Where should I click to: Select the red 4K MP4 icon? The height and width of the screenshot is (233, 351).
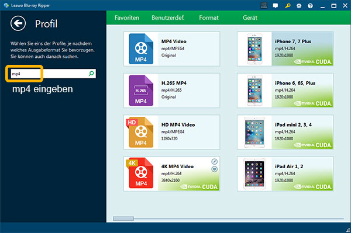[x=140, y=173]
